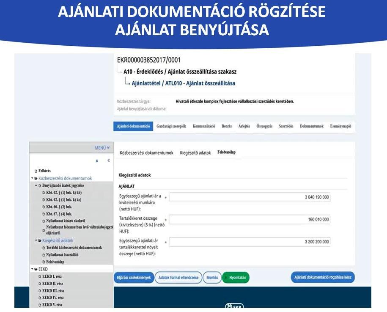Select the Kiegészítő adatok sub-tab
The width and height of the screenshot is (387, 312).
(x=195, y=153)
